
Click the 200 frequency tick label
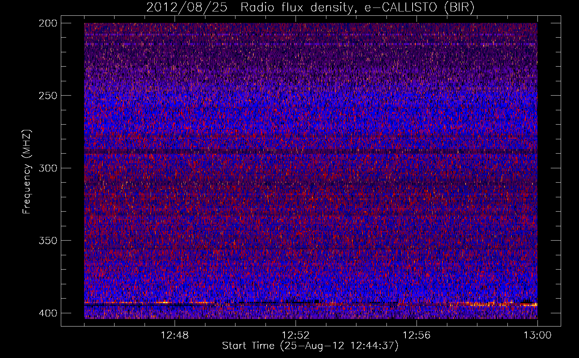(48, 23)
